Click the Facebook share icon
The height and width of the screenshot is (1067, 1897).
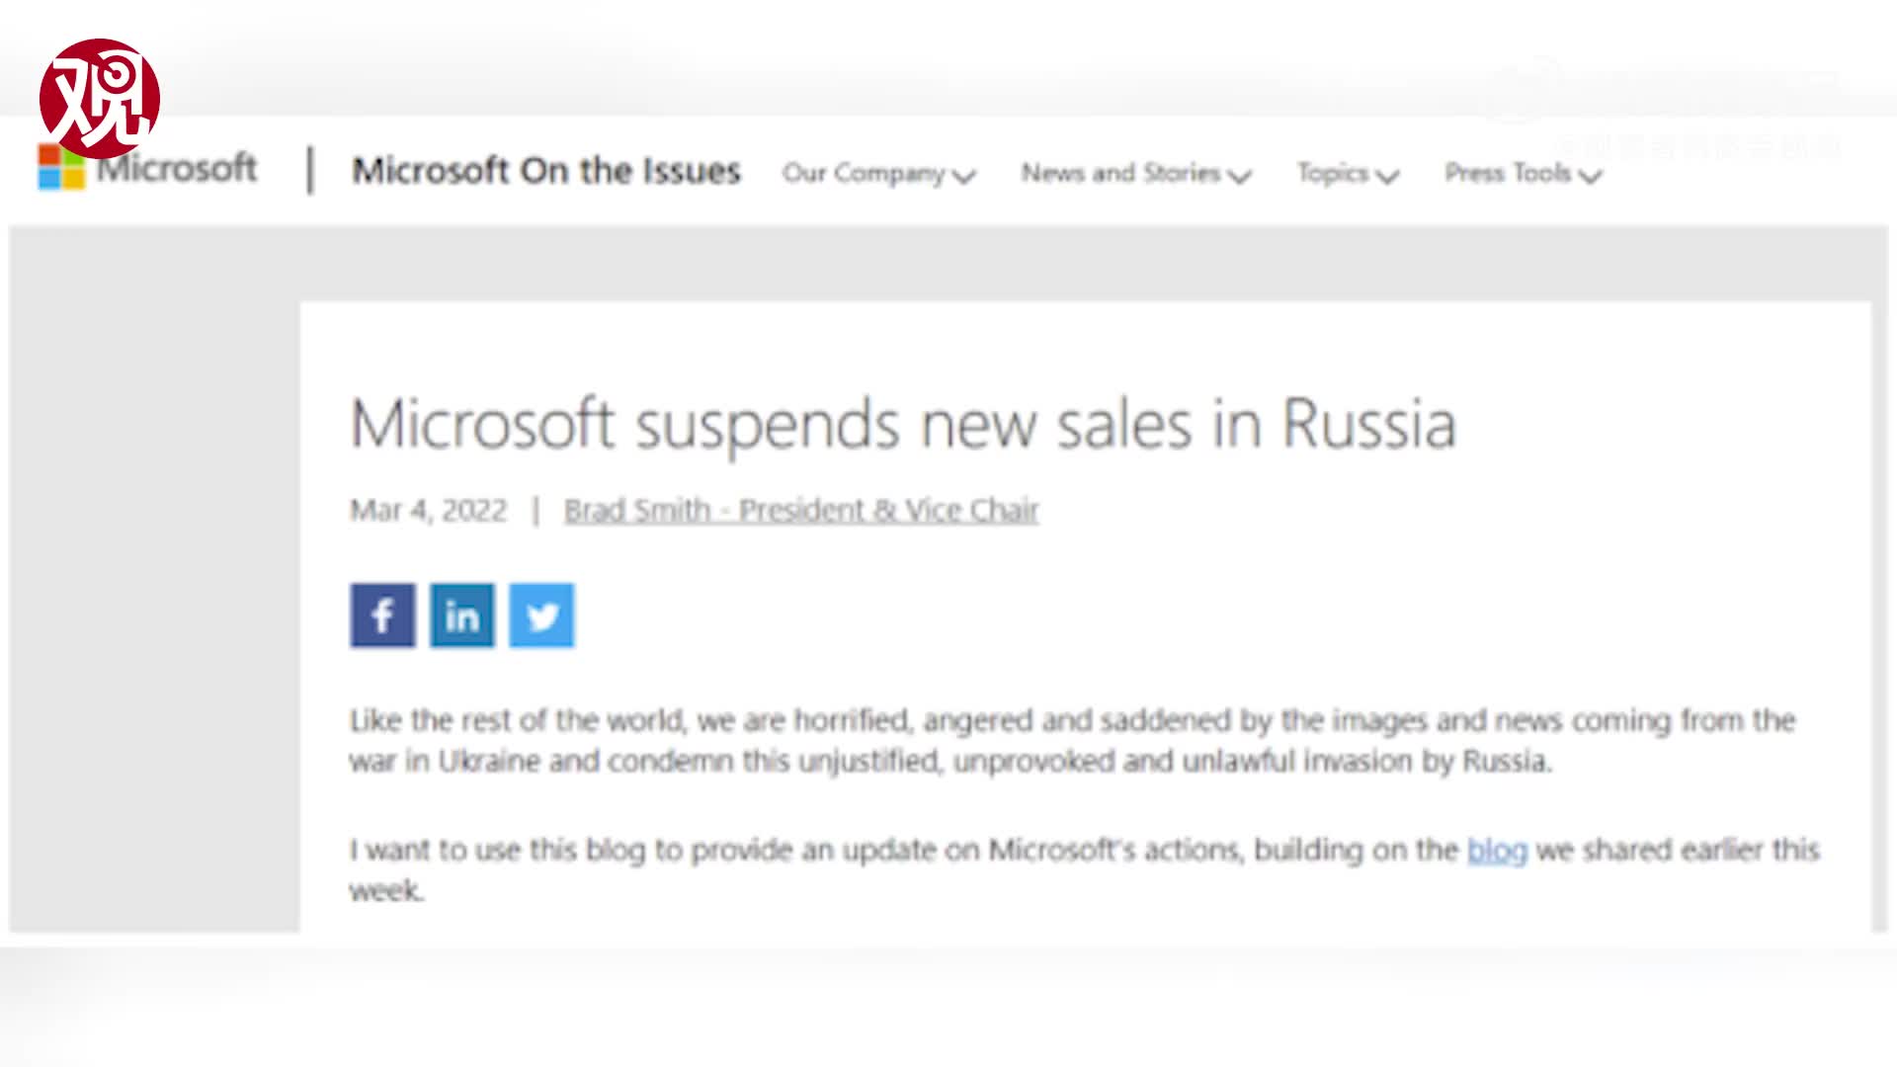click(382, 616)
